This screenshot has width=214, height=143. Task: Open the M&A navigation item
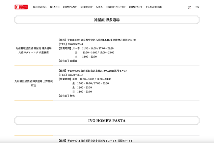tap(99, 7)
